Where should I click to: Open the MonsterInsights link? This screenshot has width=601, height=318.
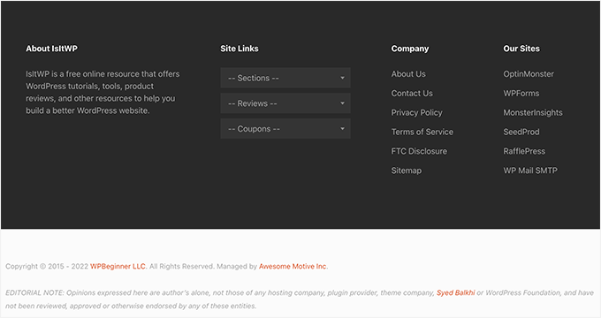(533, 113)
